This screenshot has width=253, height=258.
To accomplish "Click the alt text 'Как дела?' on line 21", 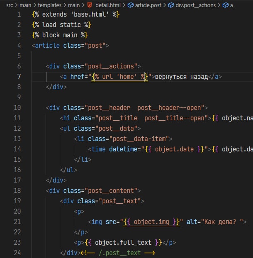I will tap(220, 222).
